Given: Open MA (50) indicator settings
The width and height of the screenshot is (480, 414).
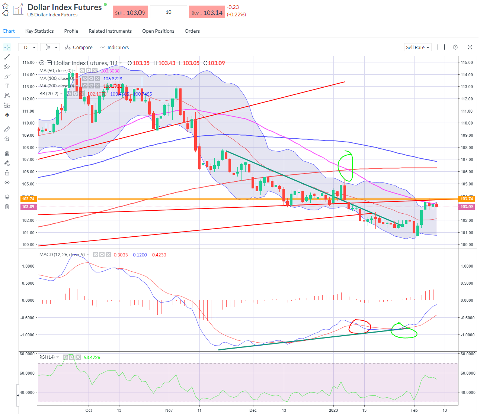Looking at the screenshot, I should pos(89,71).
